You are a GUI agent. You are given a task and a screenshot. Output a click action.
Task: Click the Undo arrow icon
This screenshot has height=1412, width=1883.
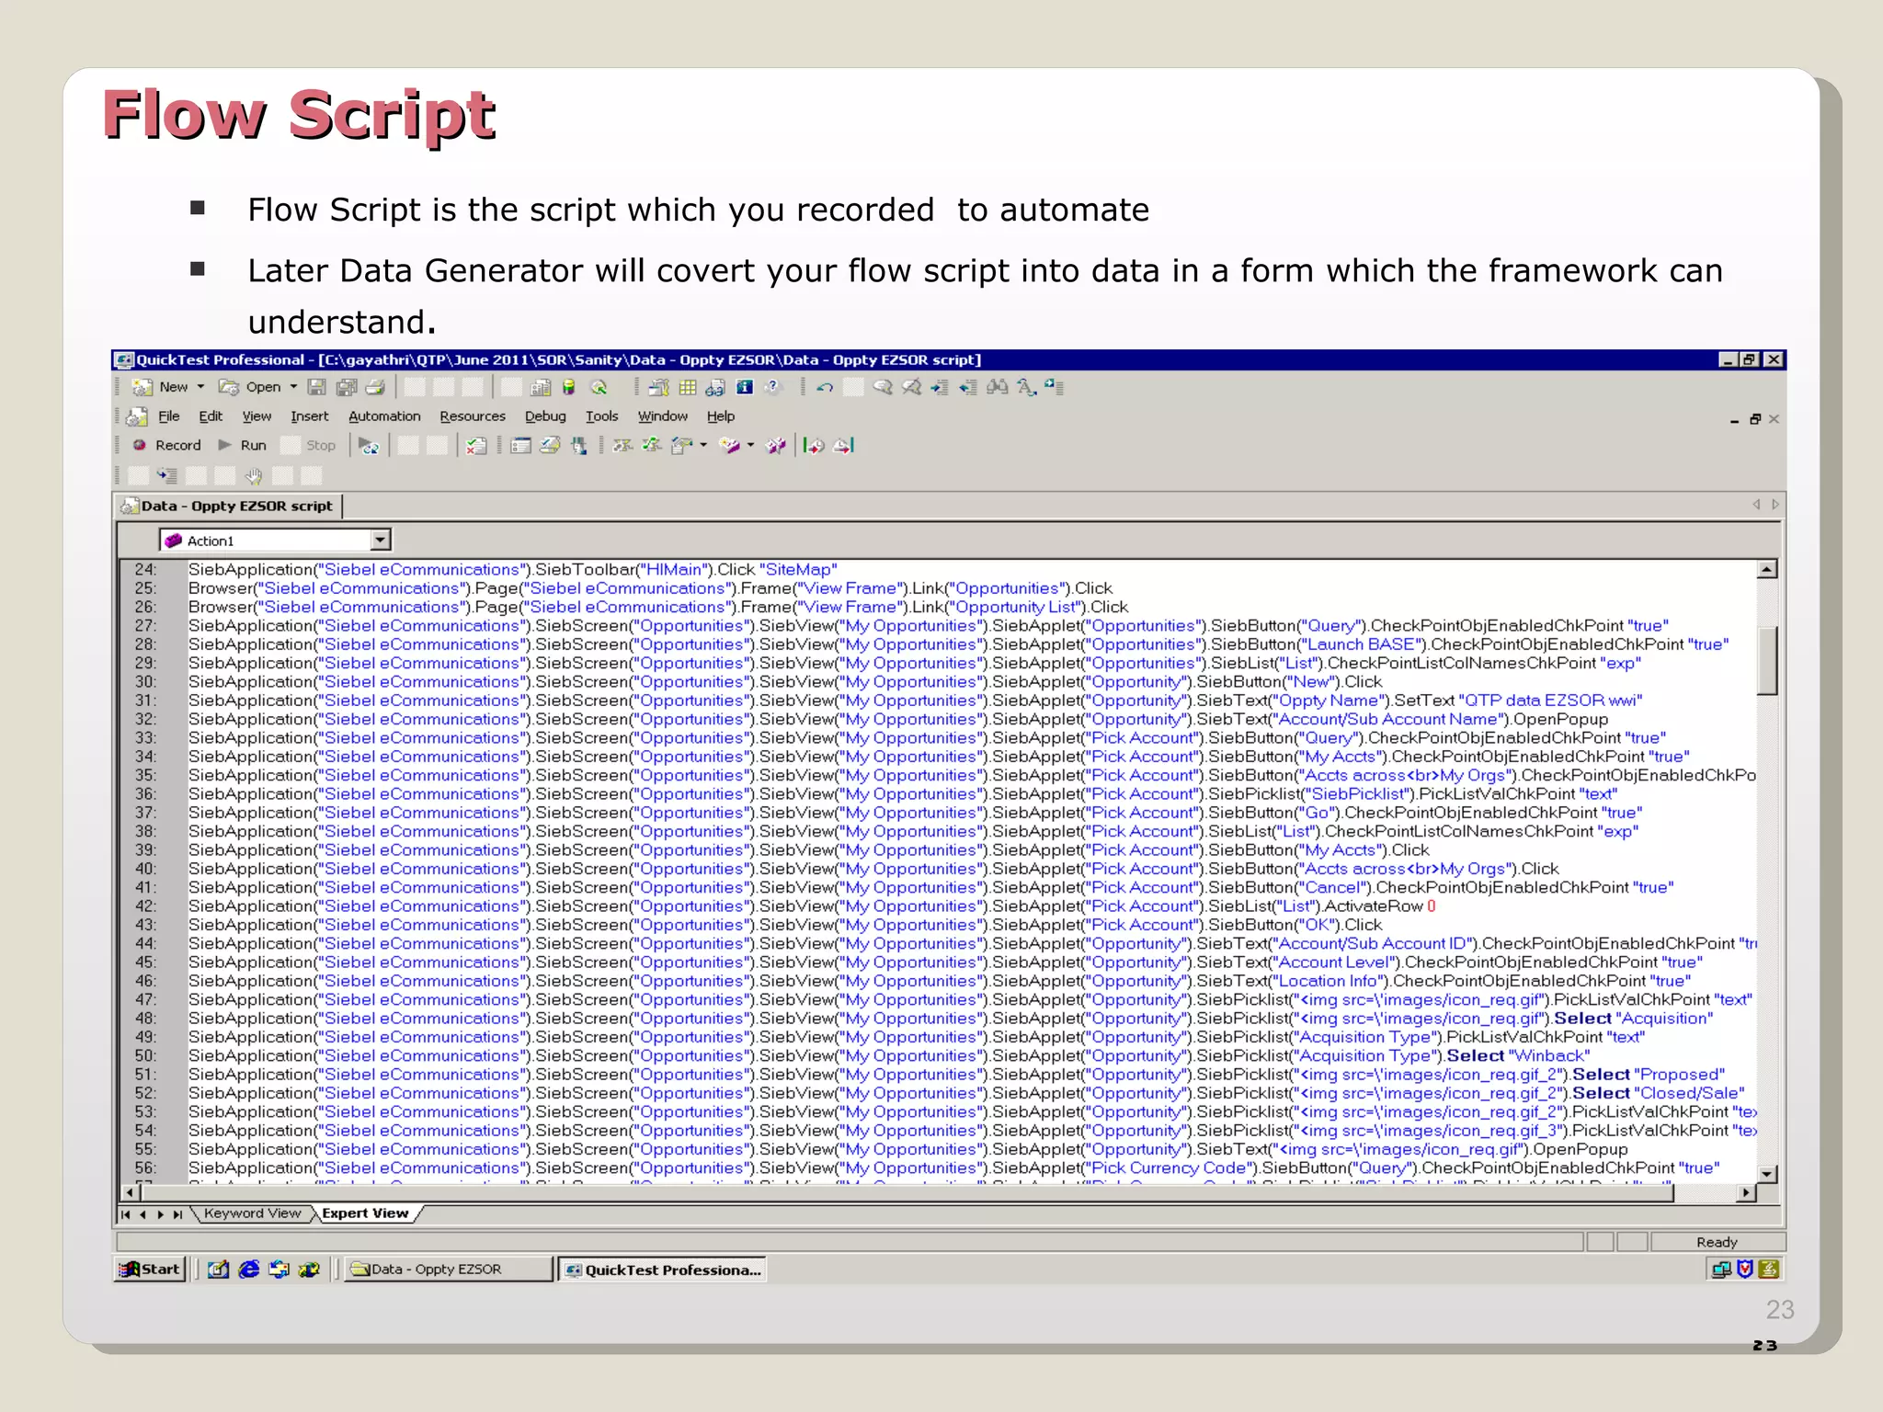coord(825,387)
